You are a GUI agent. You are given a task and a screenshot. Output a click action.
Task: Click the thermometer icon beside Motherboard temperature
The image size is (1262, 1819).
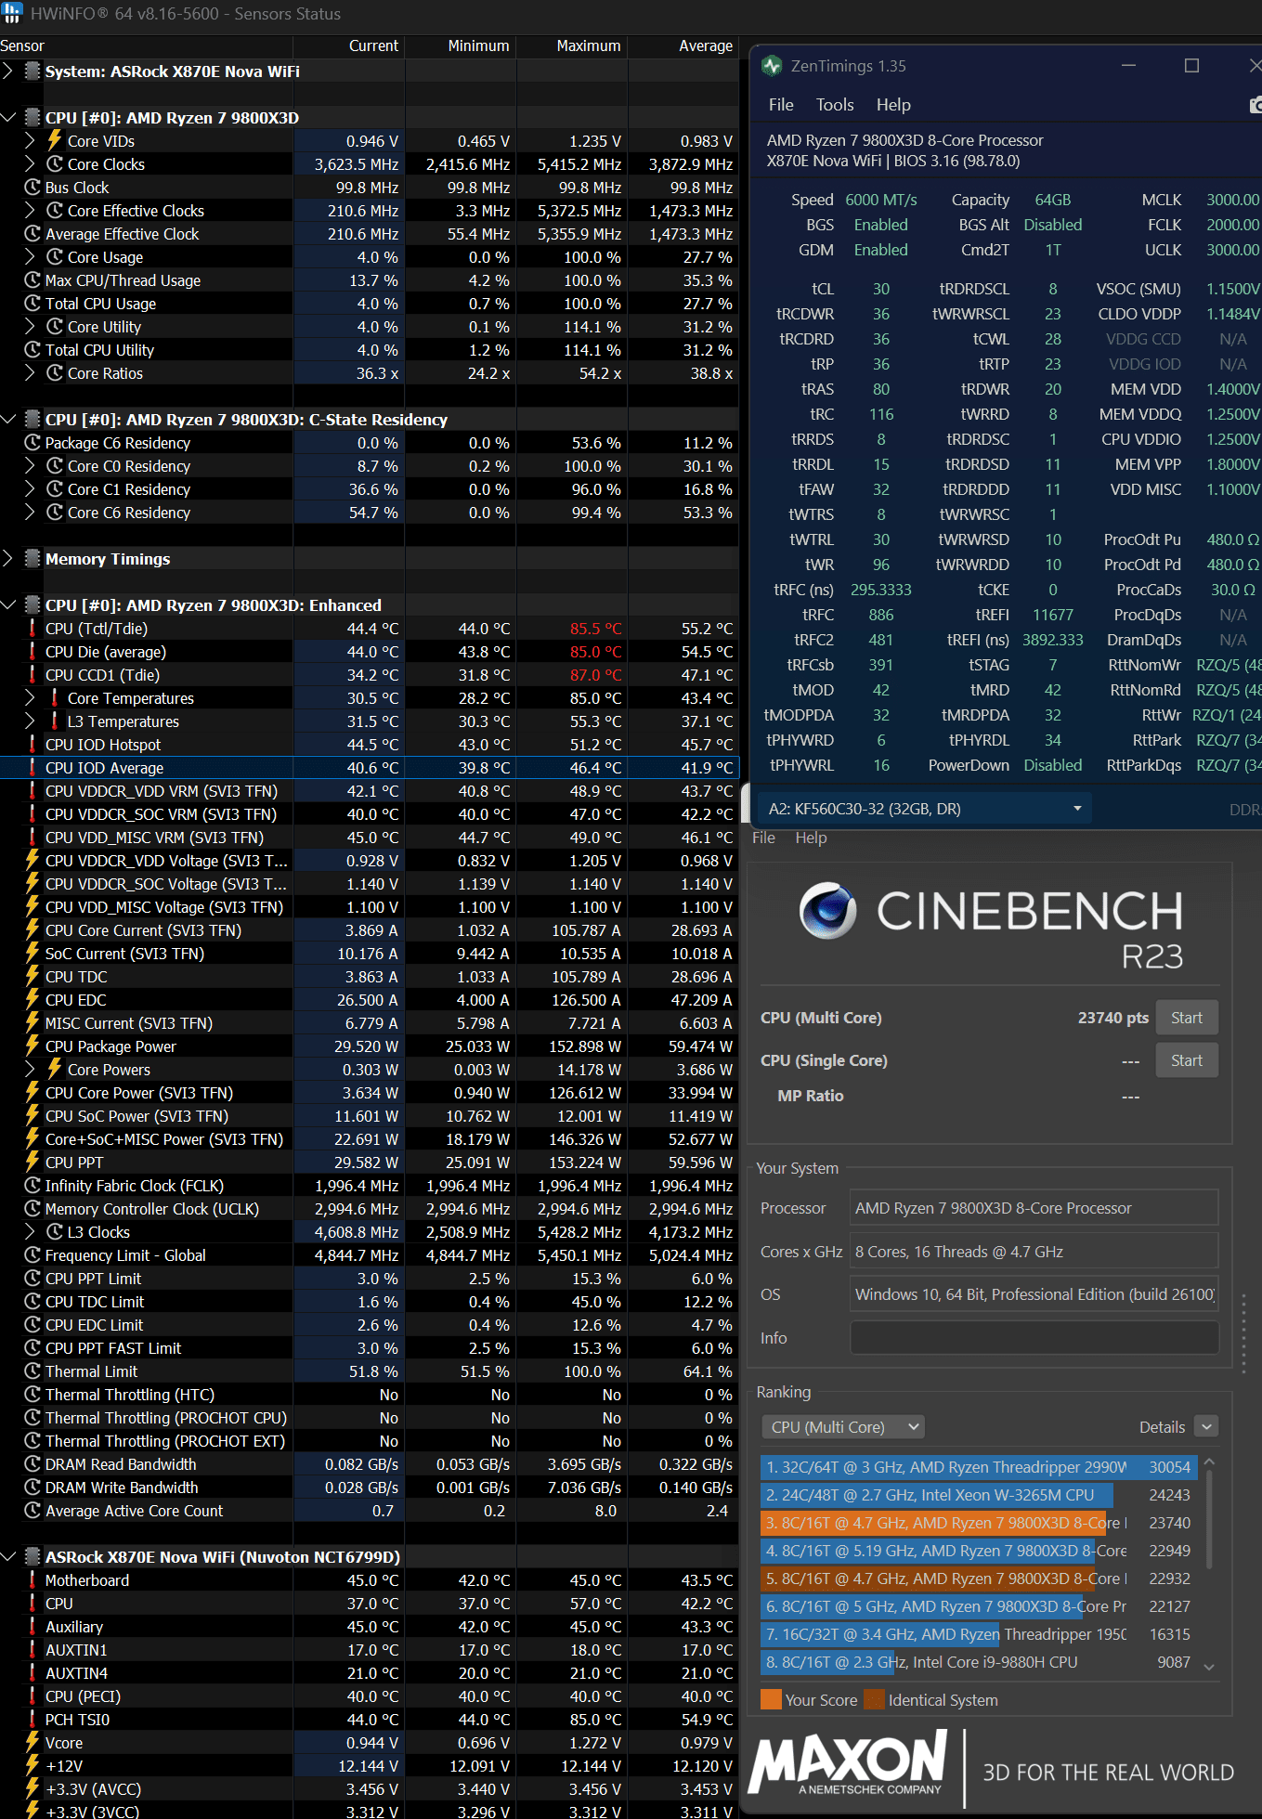33,1579
